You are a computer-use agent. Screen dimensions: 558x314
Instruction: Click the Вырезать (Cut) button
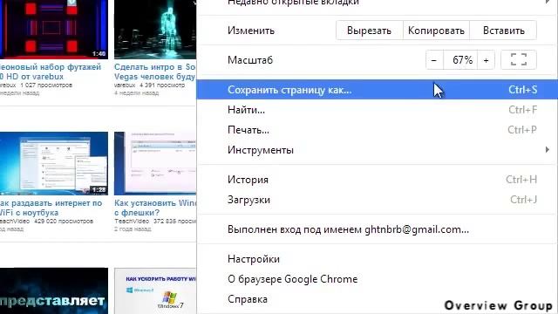point(370,31)
